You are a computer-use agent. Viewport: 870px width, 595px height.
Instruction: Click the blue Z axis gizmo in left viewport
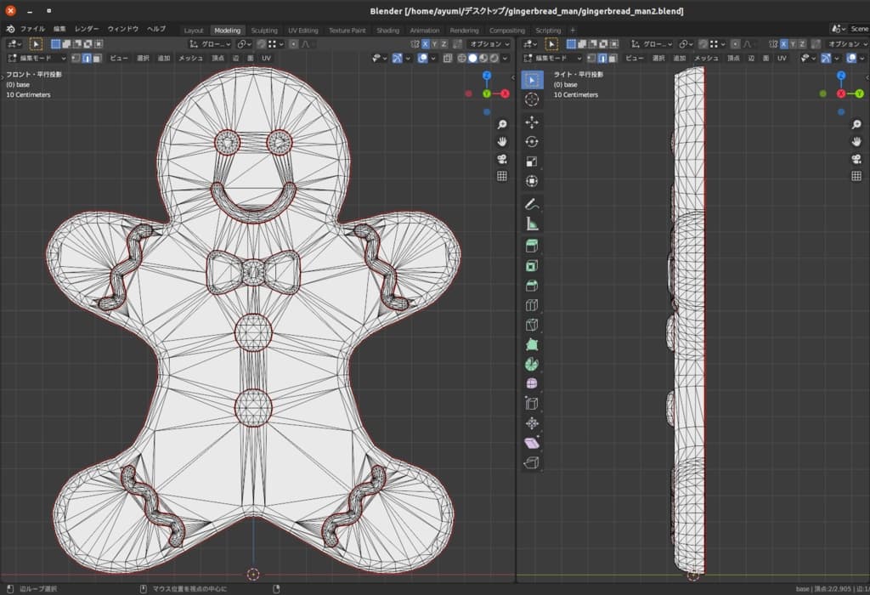[487, 75]
